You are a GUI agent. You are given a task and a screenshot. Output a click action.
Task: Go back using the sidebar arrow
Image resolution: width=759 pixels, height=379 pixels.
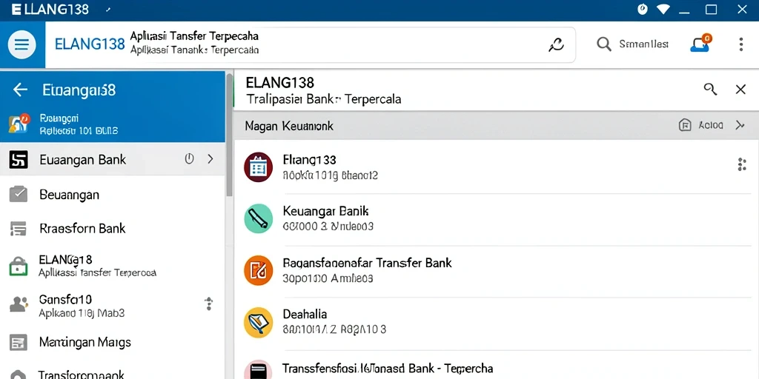(20, 90)
